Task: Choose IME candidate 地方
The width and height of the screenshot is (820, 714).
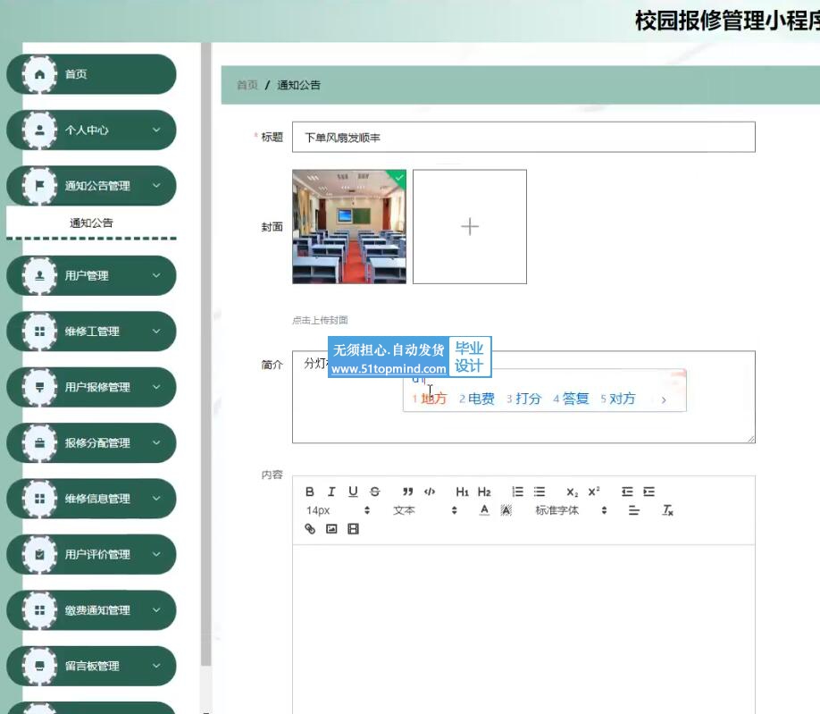Action: pyautogui.click(x=430, y=399)
